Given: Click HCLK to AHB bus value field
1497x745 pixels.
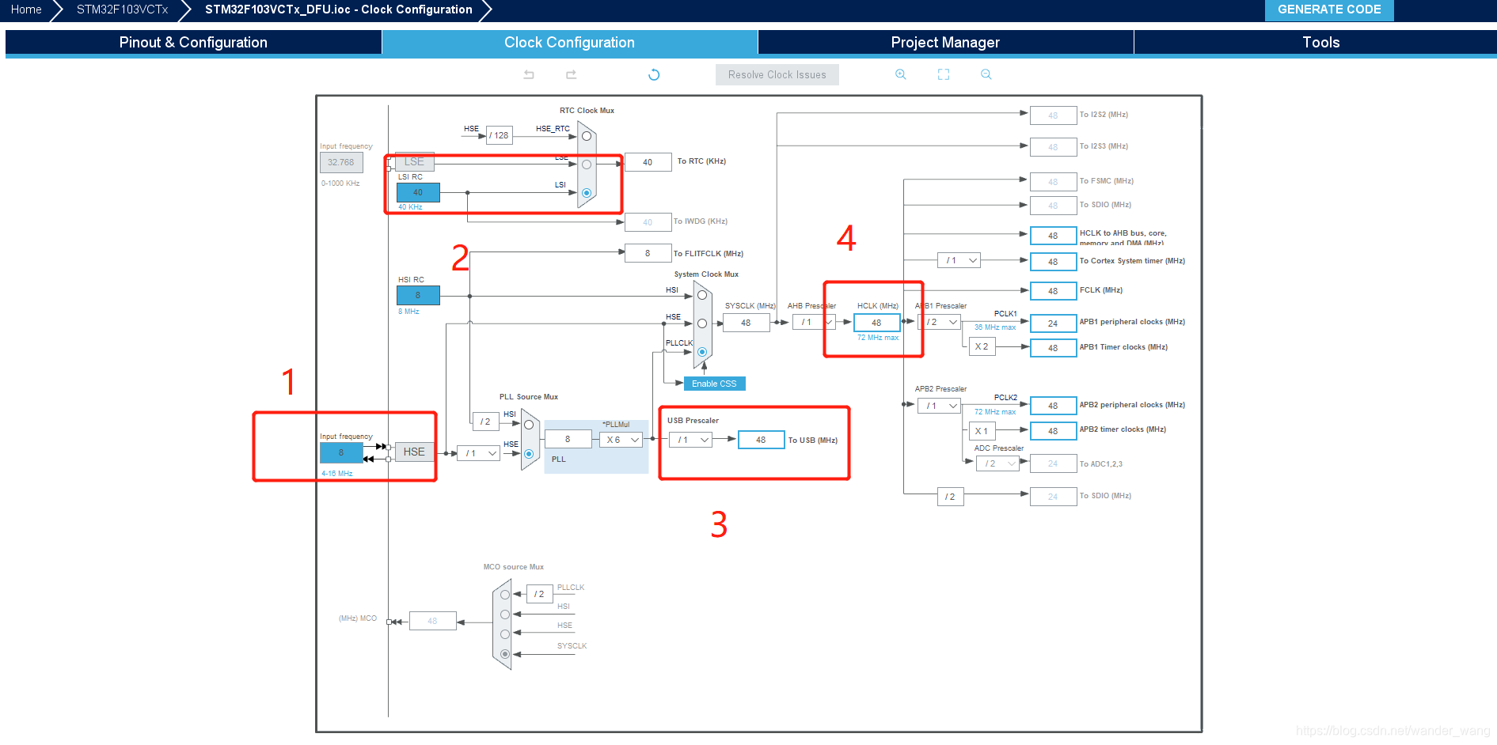Looking at the screenshot, I should point(1053,236).
